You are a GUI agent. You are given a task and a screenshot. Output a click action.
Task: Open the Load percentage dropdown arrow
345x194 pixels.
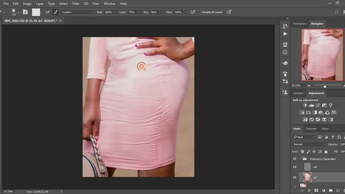(x=139, y=12)
